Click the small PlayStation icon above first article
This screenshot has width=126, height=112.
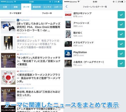click(x=18, y=20)
